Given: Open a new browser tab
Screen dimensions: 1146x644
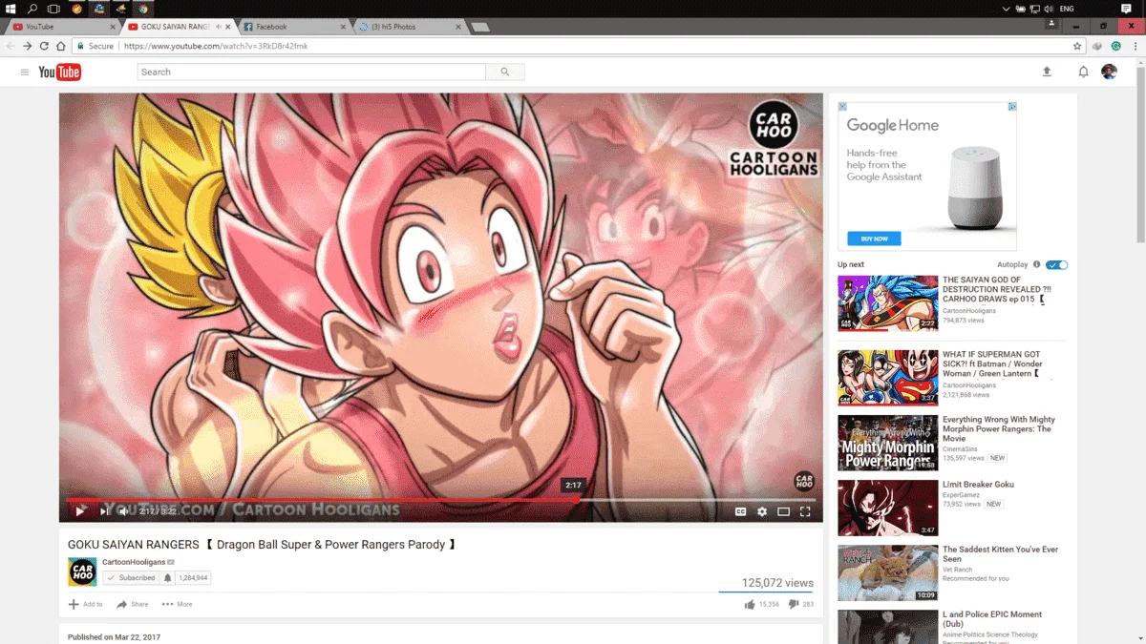Looking at the screenshot, I should coord(481,27).
